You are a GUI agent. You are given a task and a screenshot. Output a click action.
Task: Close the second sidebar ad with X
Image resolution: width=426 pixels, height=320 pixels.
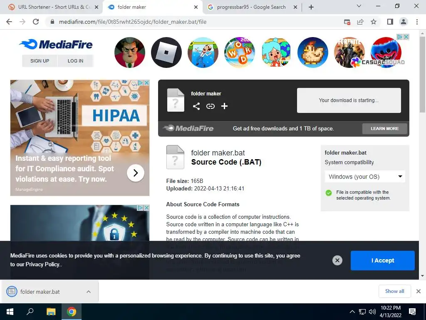(x=146, y=208)
